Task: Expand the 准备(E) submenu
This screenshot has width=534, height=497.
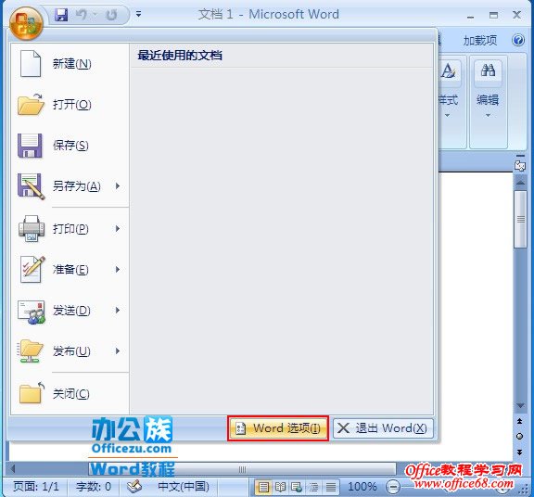Action: coord(118,270)
